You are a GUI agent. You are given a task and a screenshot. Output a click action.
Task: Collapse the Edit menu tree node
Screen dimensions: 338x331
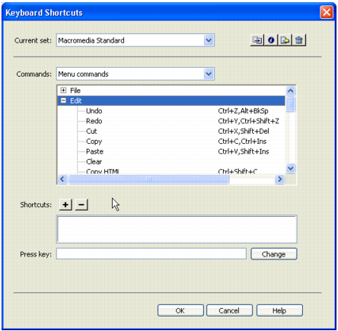point(63,100)
